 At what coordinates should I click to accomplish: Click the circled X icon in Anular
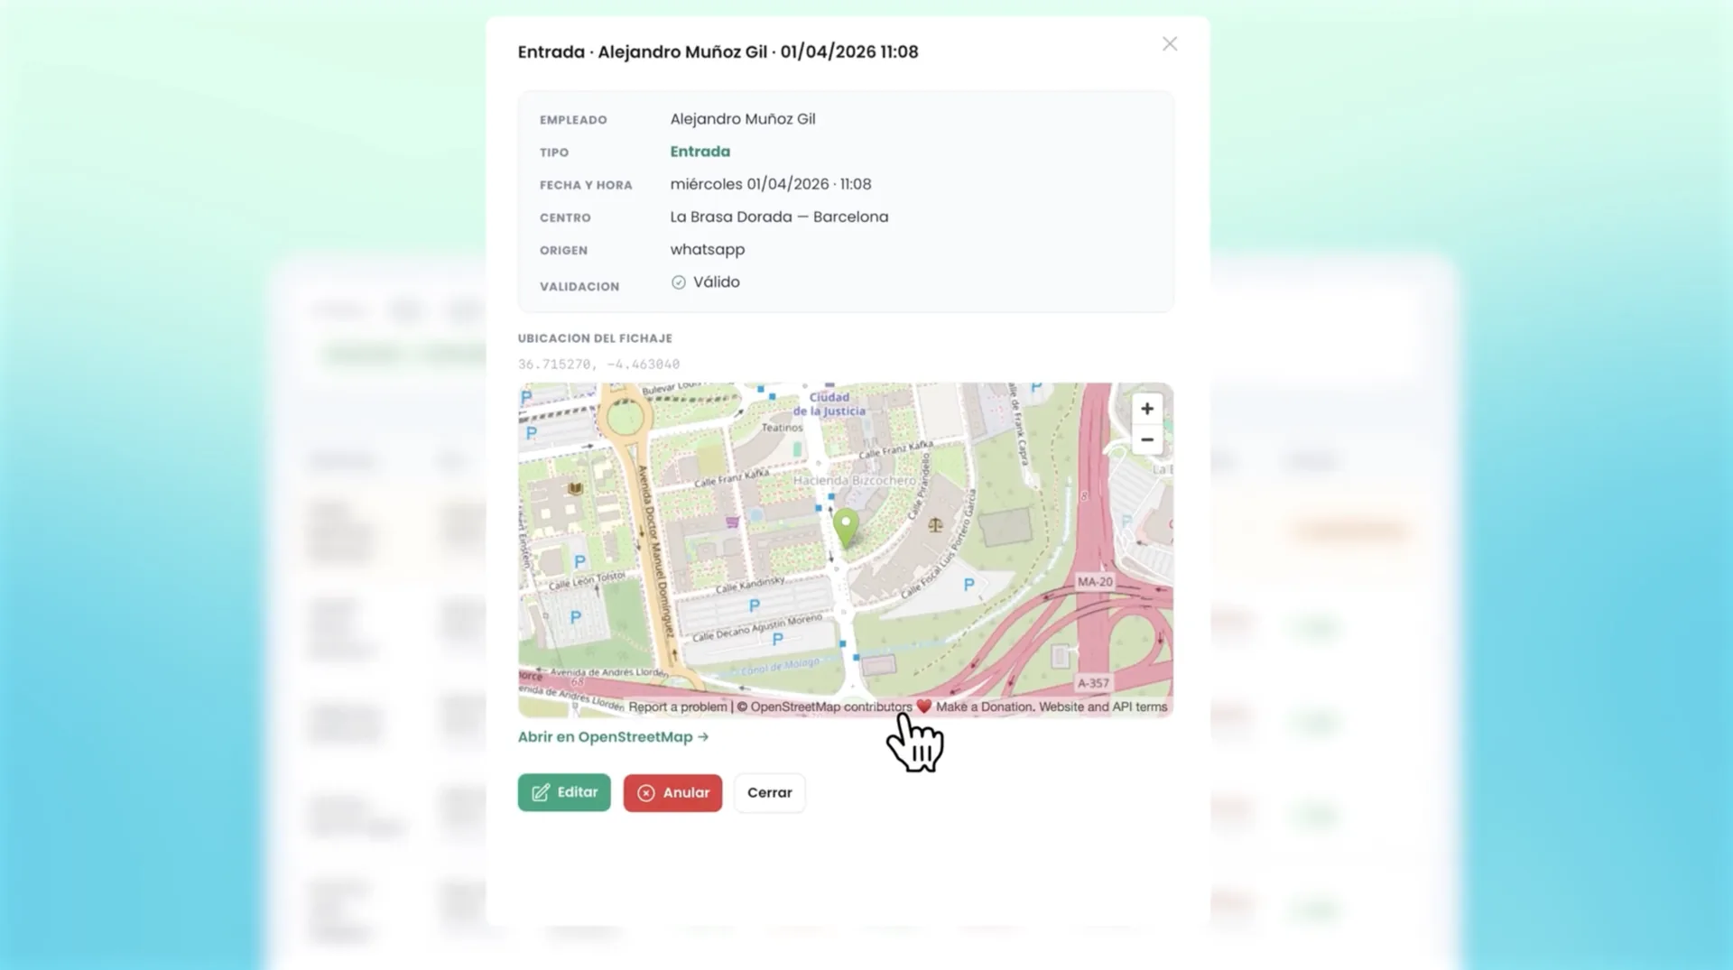tap(646, 793)
